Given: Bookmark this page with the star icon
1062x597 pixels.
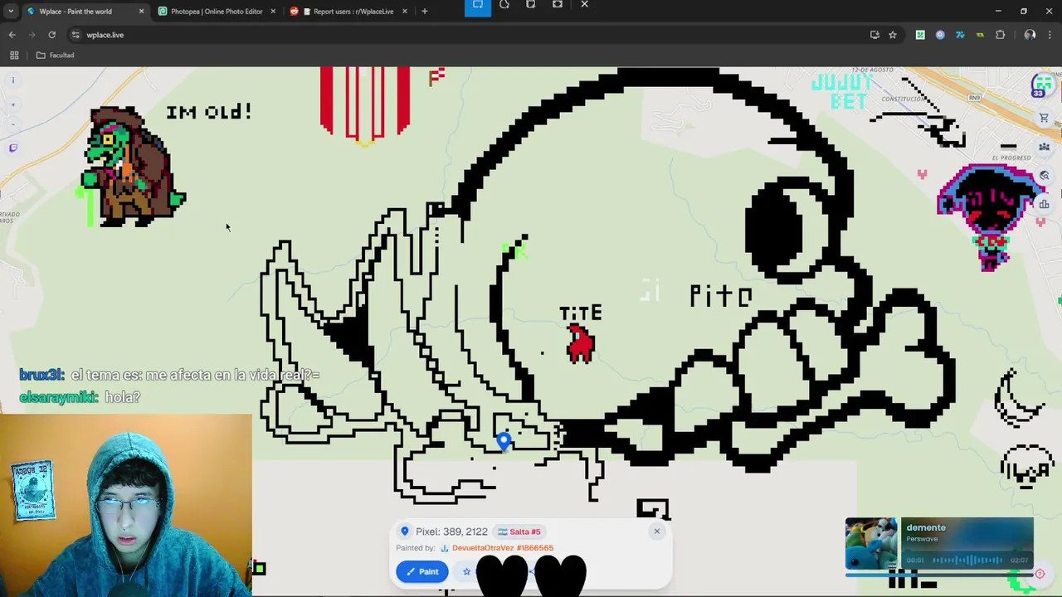Looking at the screenshot, I should coord(893,35).
